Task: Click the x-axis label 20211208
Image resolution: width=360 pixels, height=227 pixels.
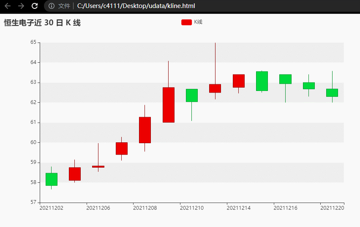Action: (145, 208)
